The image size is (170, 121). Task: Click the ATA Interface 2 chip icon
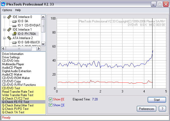[9, 38]
